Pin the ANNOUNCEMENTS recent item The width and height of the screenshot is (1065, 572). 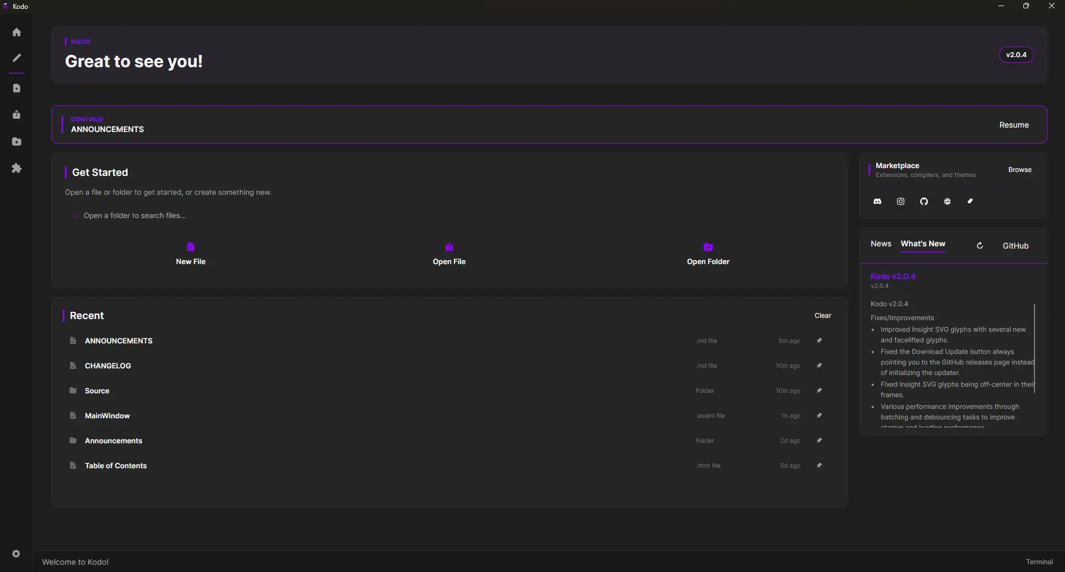[819, 341]
